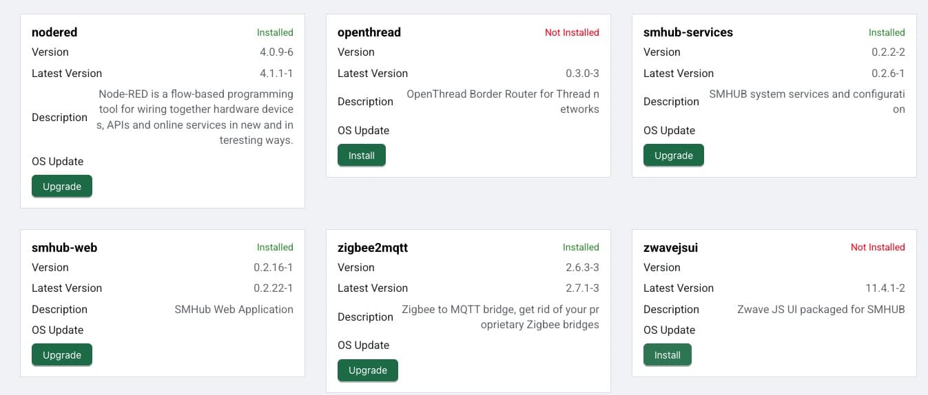The height and width of the screenshot is (395, 928).
Task: Click nodered latest version 4.1.1-1
Action: coord(276,73)
